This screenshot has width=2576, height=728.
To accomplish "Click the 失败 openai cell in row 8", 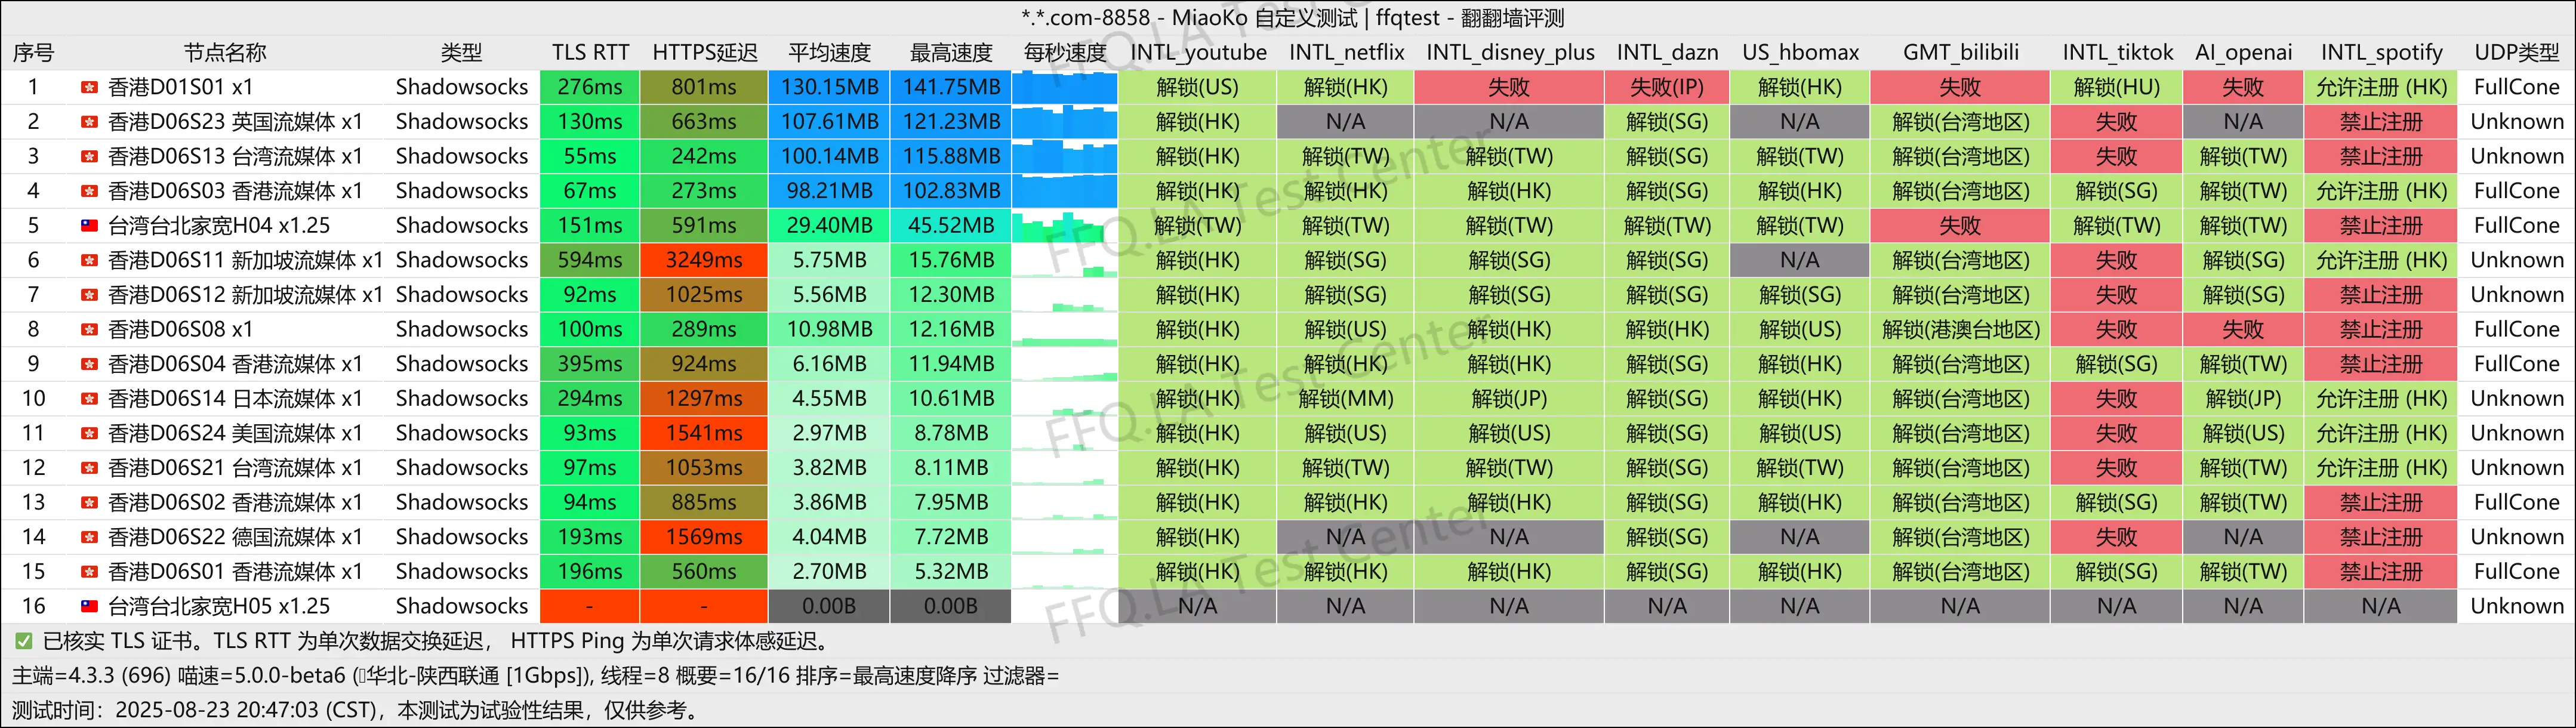I will pyautogui.click(x=2243, y=330).
